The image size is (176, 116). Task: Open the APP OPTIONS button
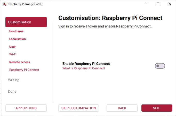pos(26,108)
